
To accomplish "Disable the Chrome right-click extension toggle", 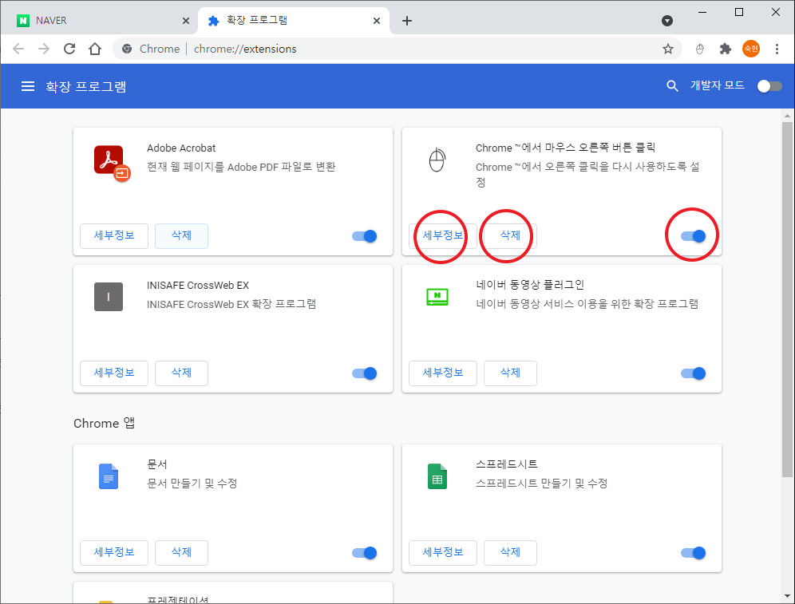I will pyautogui.click(x=693, y=236).
